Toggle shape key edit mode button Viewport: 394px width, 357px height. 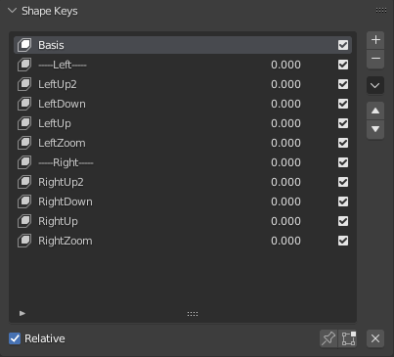tap(348, 338)
